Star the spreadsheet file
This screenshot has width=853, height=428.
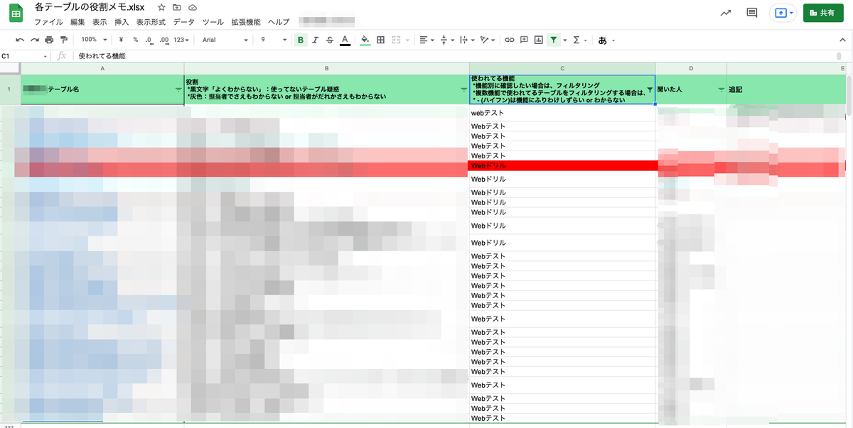pos(161,6)
